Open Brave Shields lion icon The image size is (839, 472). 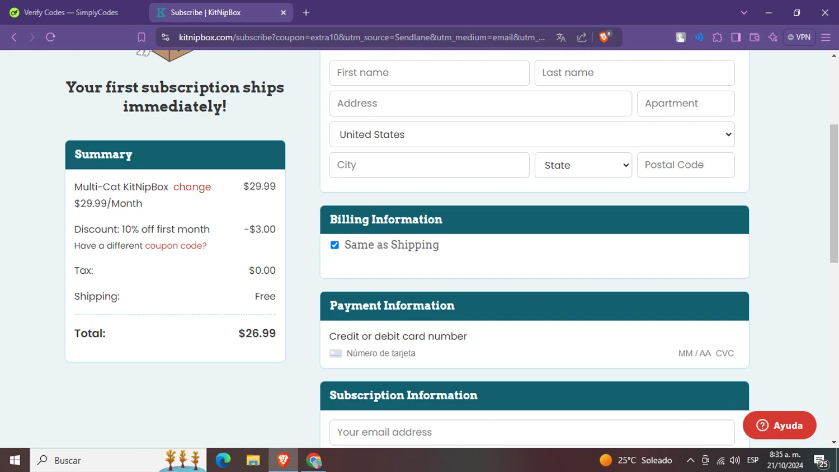tap(605, 37)
